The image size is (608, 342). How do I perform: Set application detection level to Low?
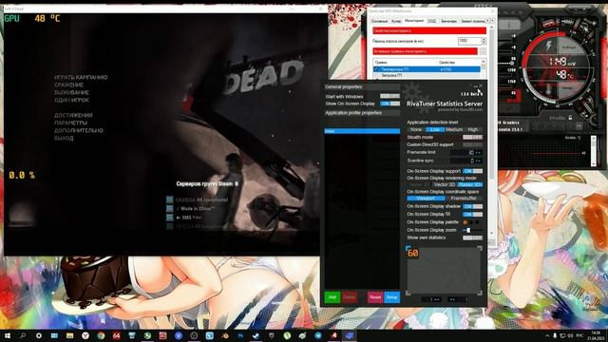point(435,129)
